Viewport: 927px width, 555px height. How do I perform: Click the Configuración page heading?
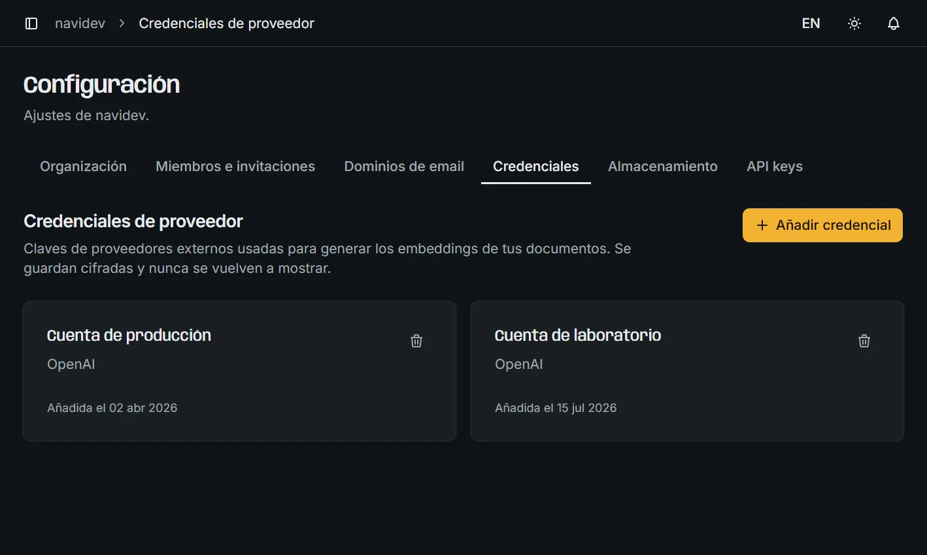point(101,85)
